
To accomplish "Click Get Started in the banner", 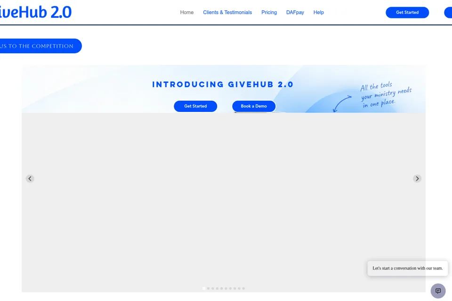I will coord(195,106).
